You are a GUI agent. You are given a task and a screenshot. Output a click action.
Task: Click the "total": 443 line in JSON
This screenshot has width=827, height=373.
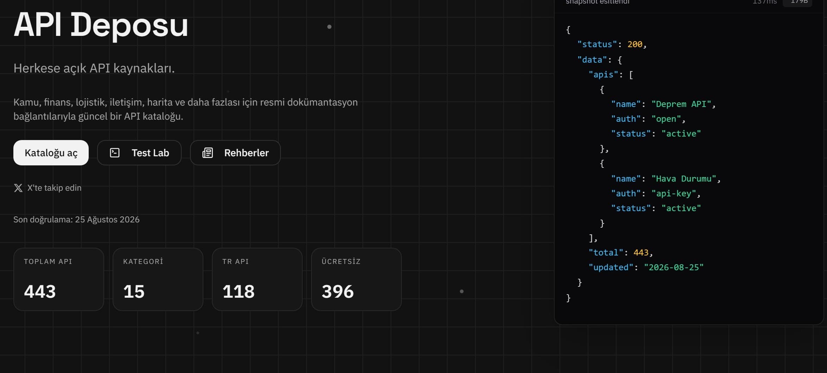pyautogui.click(x=621, y=253)
